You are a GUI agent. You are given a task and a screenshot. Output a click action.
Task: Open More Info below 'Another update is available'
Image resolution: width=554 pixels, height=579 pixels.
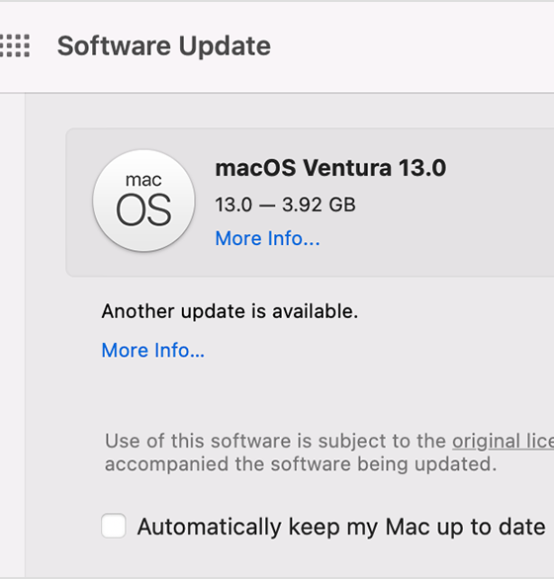pos(152,350)
